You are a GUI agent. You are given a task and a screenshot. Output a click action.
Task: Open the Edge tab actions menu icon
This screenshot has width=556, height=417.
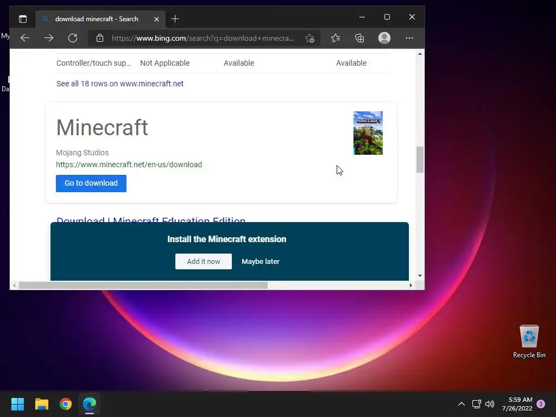(x=23, y=19)
